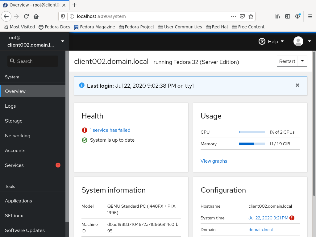Open the Library bookshelf icon
The width and height of the screenshot is (316, 237).
(278, 16)
